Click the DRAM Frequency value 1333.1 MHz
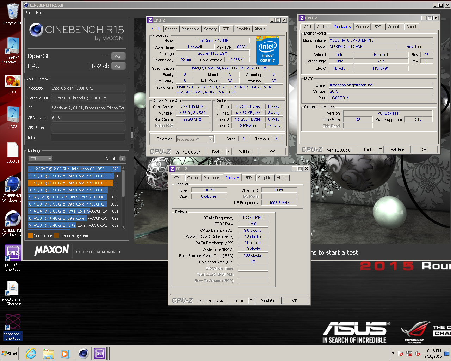Image resolution: width=451 pixels, height=361 pixels. point(253,218)
